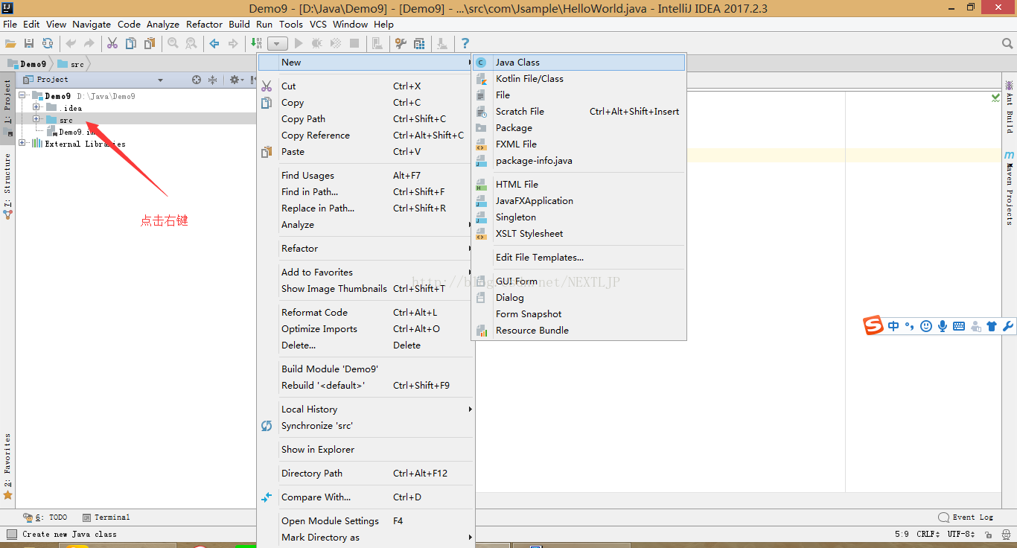Choose Kotlin File/Class in submenu
The width and height of the screenshot is (1017, 548).
(x=579, y=79)
